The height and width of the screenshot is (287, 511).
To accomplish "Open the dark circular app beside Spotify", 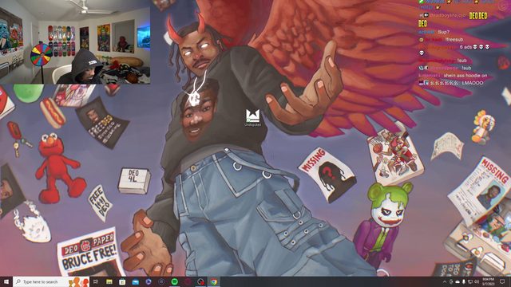I will 161,281.
